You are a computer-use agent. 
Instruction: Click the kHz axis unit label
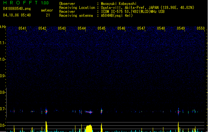click(3, 27)
